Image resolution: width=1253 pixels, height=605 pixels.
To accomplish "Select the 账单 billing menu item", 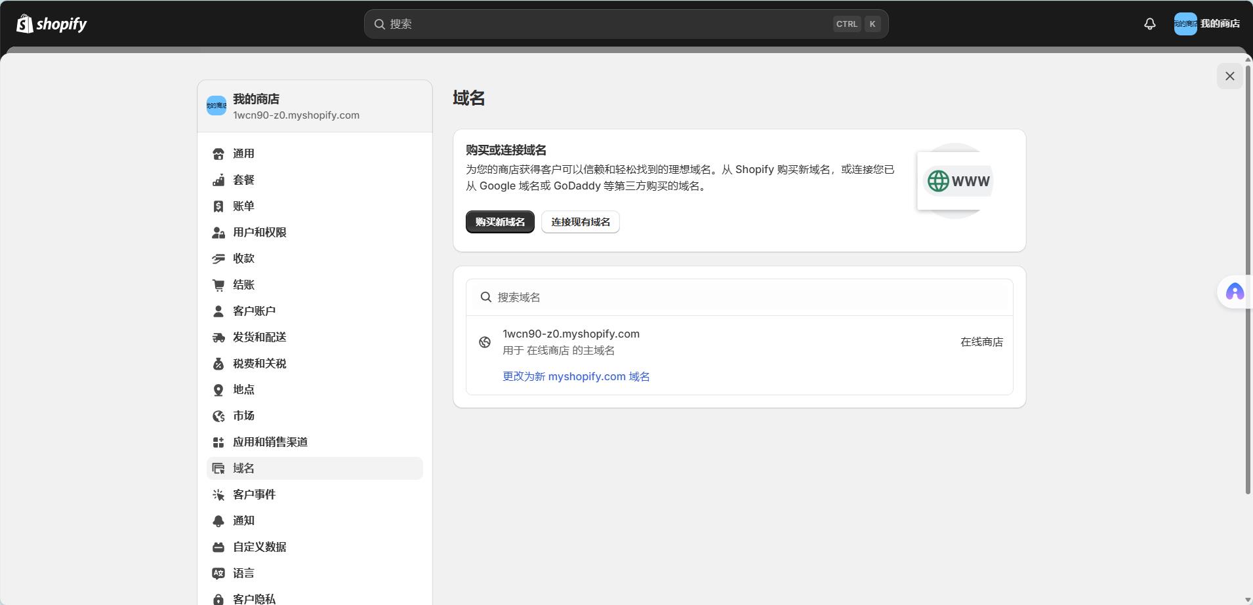I will point(243,206).
